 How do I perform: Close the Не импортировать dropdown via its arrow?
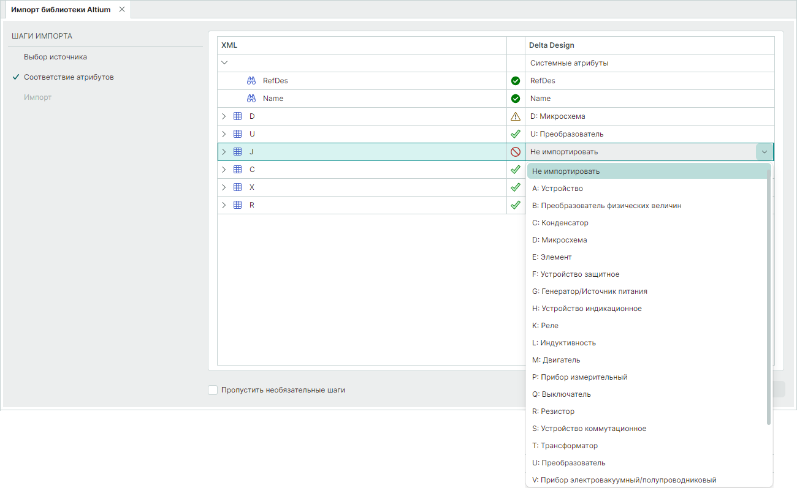click(x=764, y=152)
